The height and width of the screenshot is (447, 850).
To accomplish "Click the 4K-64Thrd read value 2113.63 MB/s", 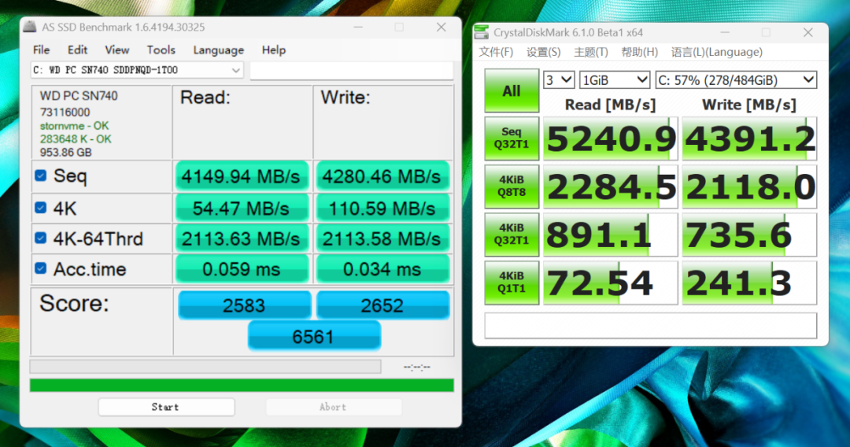I will 242,238.
